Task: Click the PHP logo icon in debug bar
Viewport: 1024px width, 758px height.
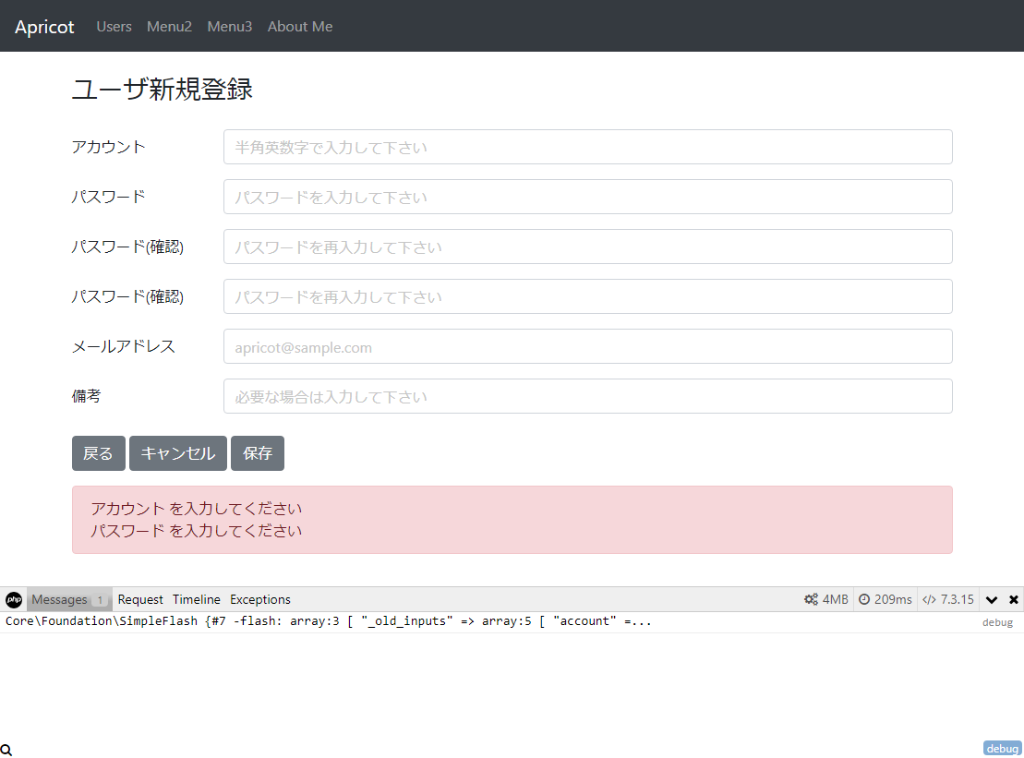Action: point(14,600)
